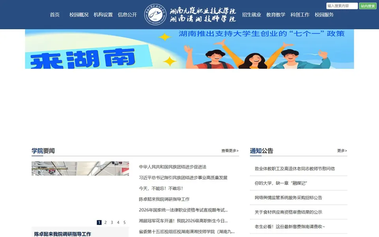Select slideshow page 5
This screenshot has height=237, width=379.
[124, 222]
